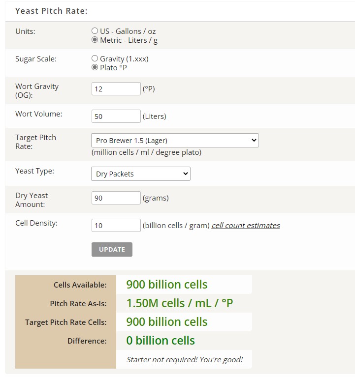Open the cell count estimates link

[246, 226]
